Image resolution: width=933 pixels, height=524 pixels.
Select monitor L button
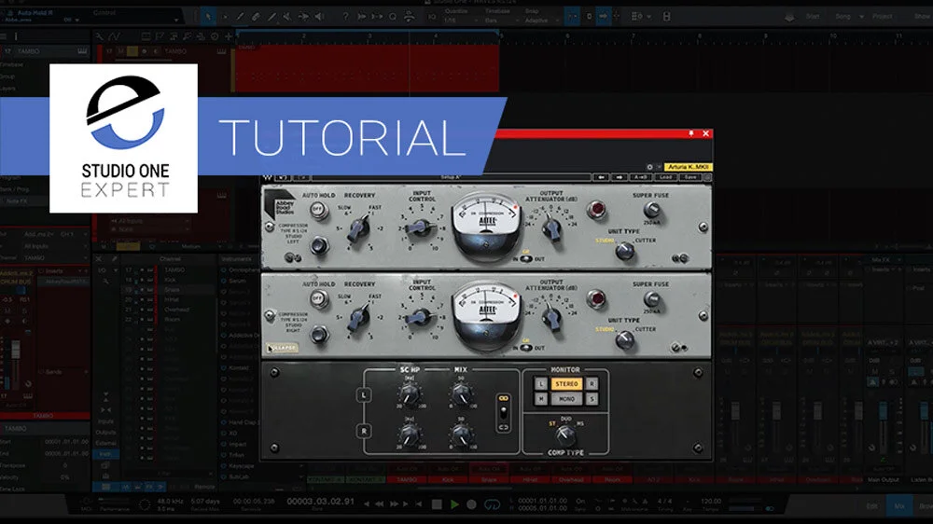point(540,384)
